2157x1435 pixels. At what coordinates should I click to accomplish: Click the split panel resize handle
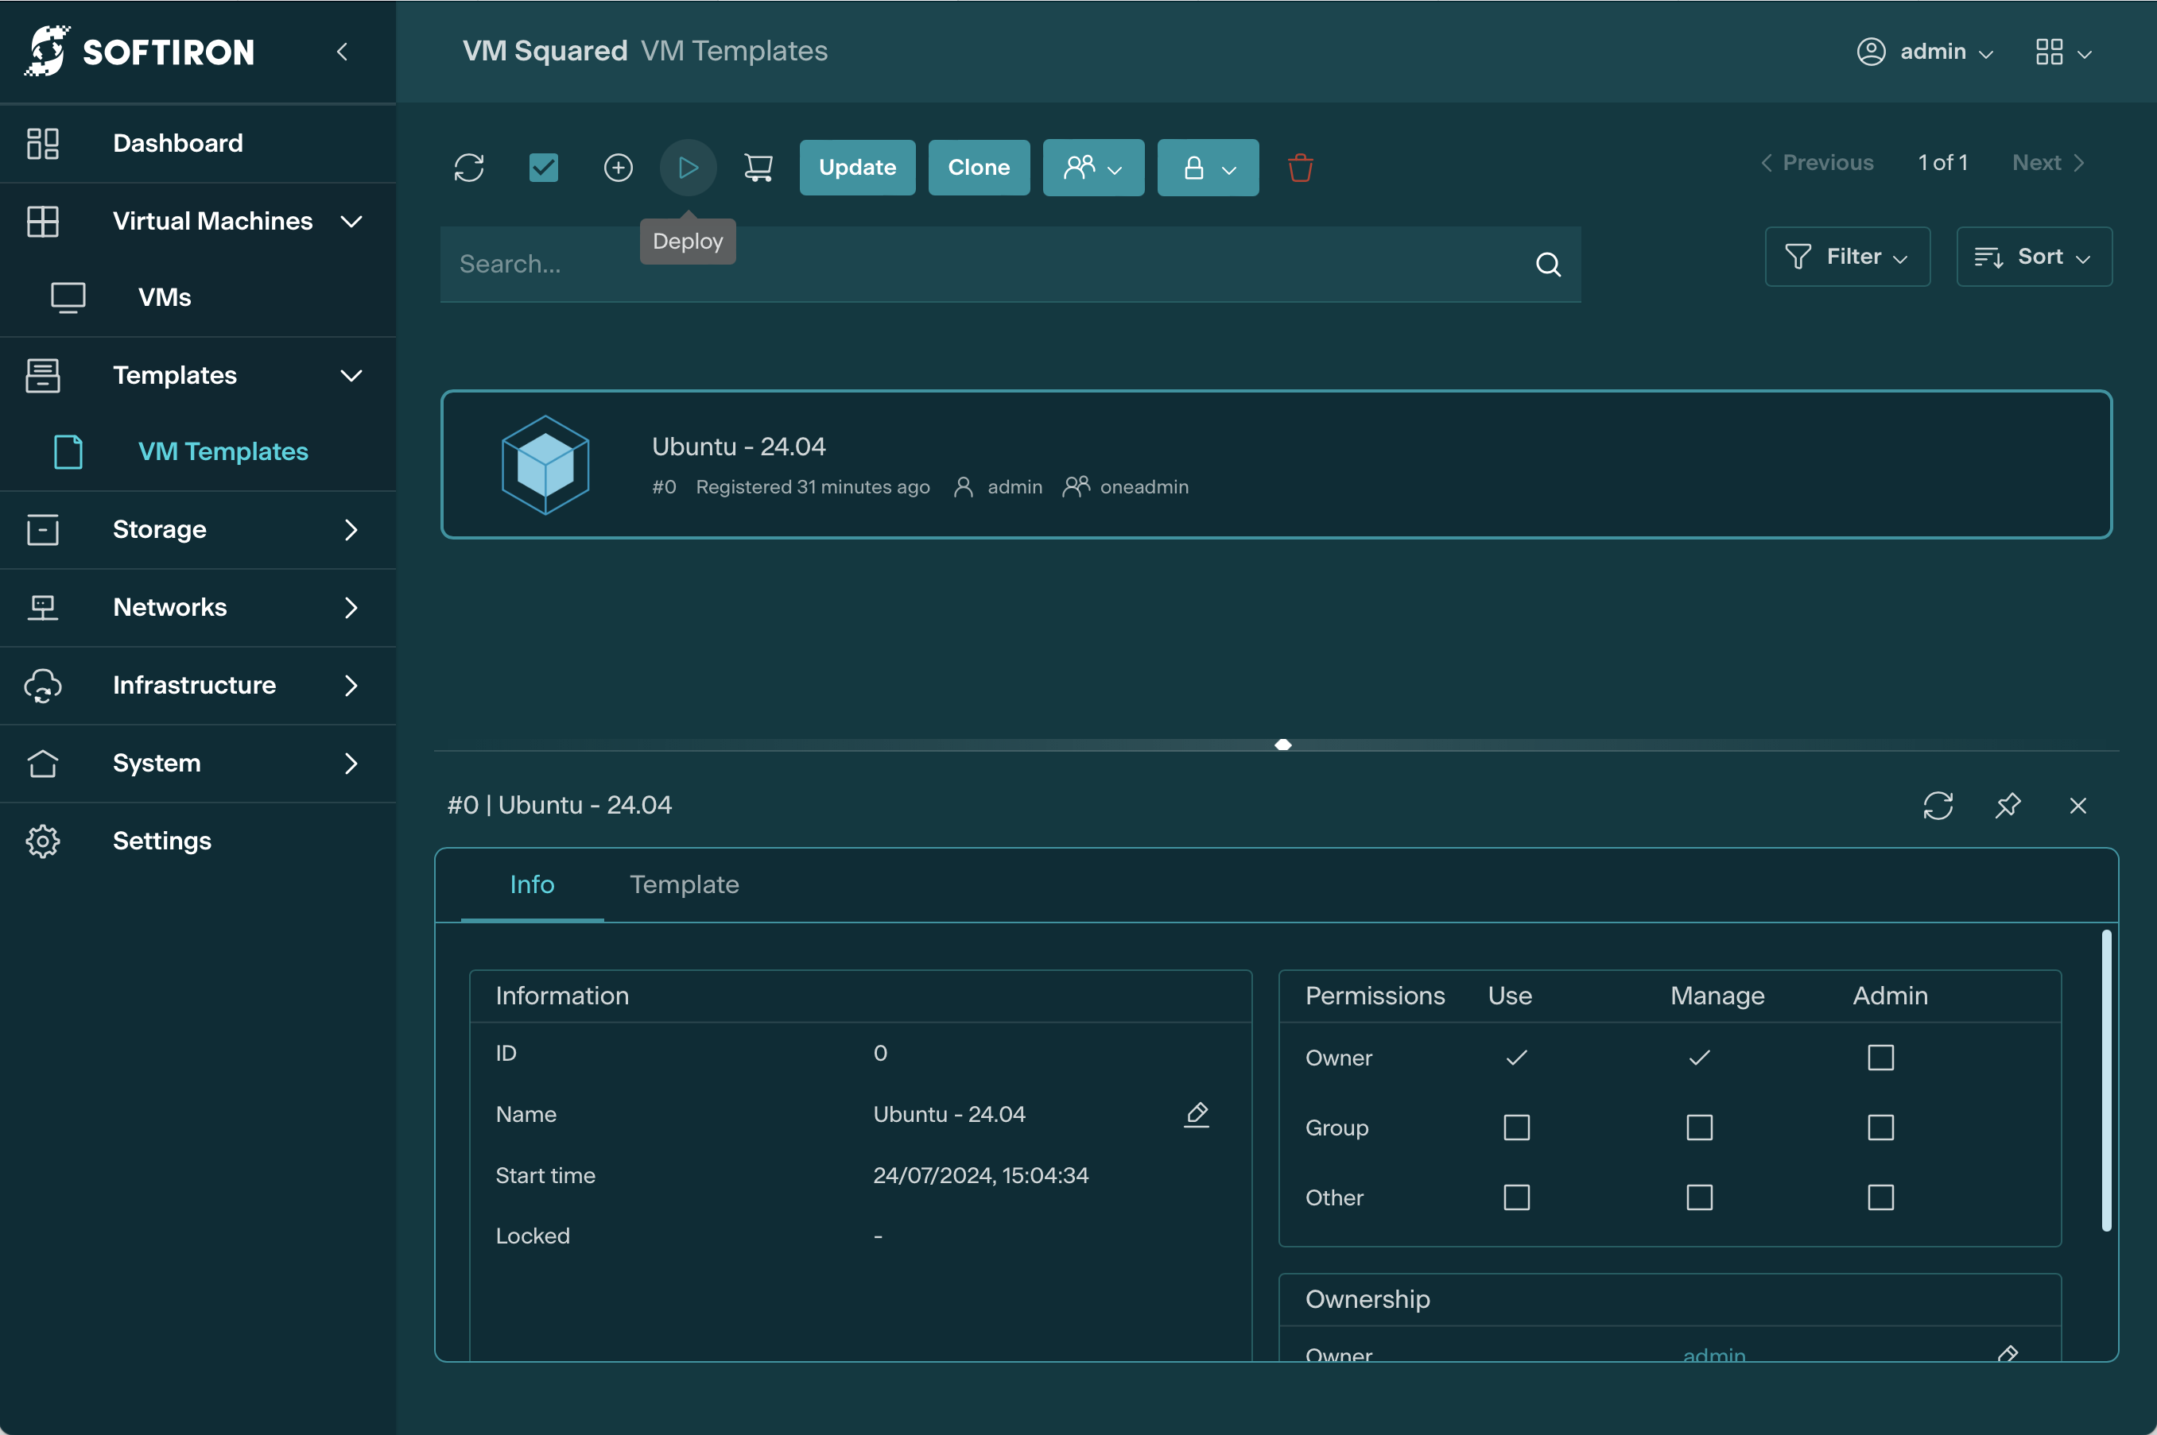1282,745
